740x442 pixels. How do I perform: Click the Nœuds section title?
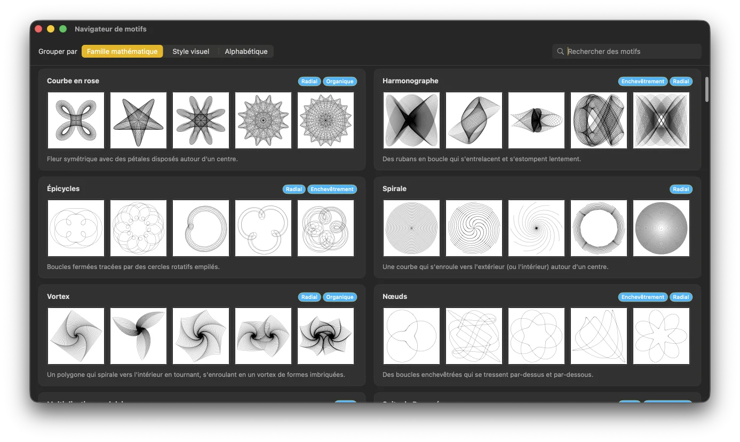[395, 297]
